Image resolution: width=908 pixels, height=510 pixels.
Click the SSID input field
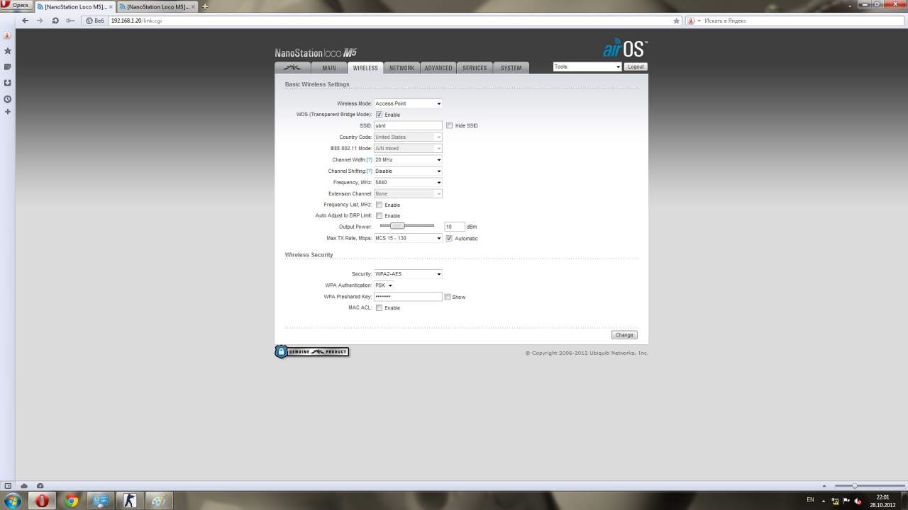[x=408, y=125]
